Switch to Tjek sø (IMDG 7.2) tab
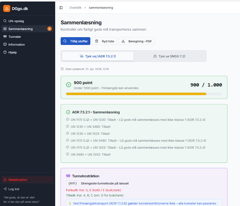This screenshot has width=240, height=206. pyautogui.click(x=170, y=56)
